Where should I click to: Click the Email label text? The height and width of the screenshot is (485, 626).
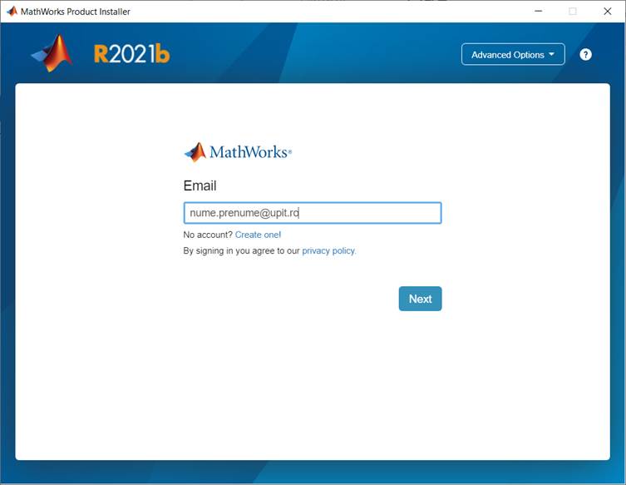[x=200, y=186]
